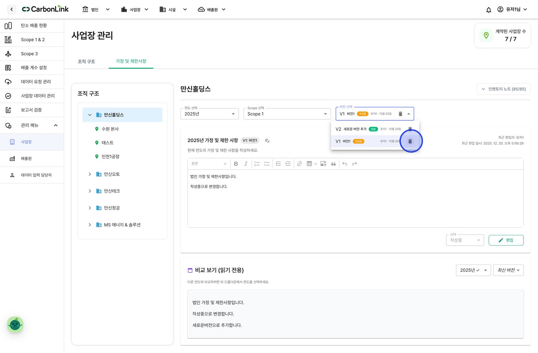This screenshot has width=538, height=353.
Task: Expand the 인벤토리 노트 (85/85) panel
Action: [x=504, y=89]
